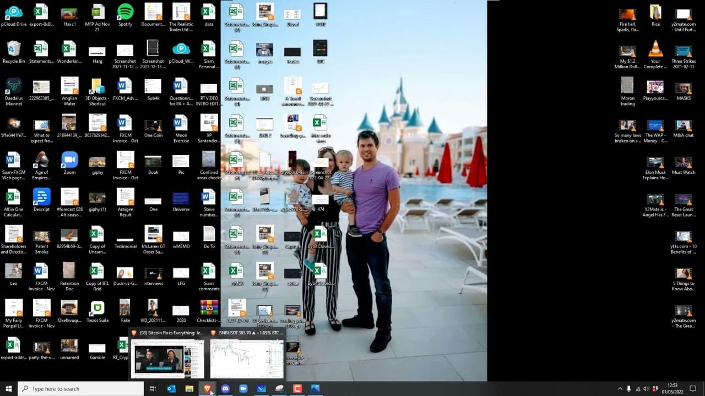
Task: Launch Spotify from the desktop
Action: pos(125,15)
